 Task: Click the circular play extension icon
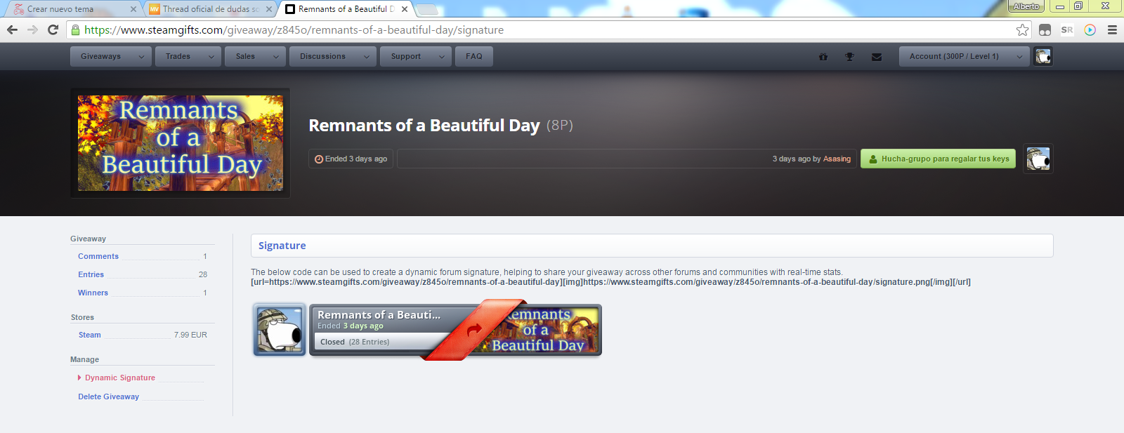tap(1090, 29)
